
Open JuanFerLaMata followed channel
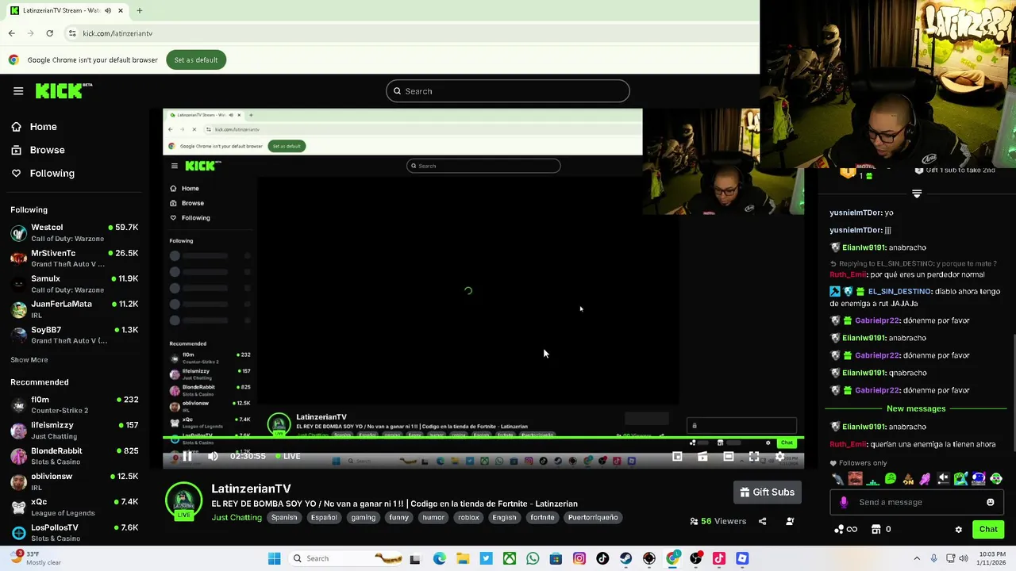(75, 308)
